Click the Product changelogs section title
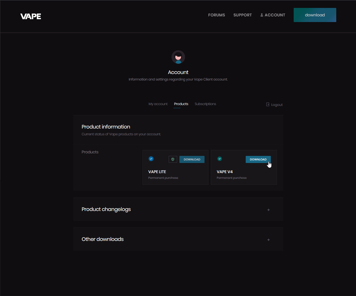The width and height of the screenshot is (356, 296). tap(106, 209)
